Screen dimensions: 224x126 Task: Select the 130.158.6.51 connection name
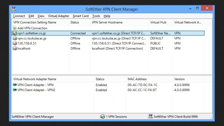click(x=27, y=43)
